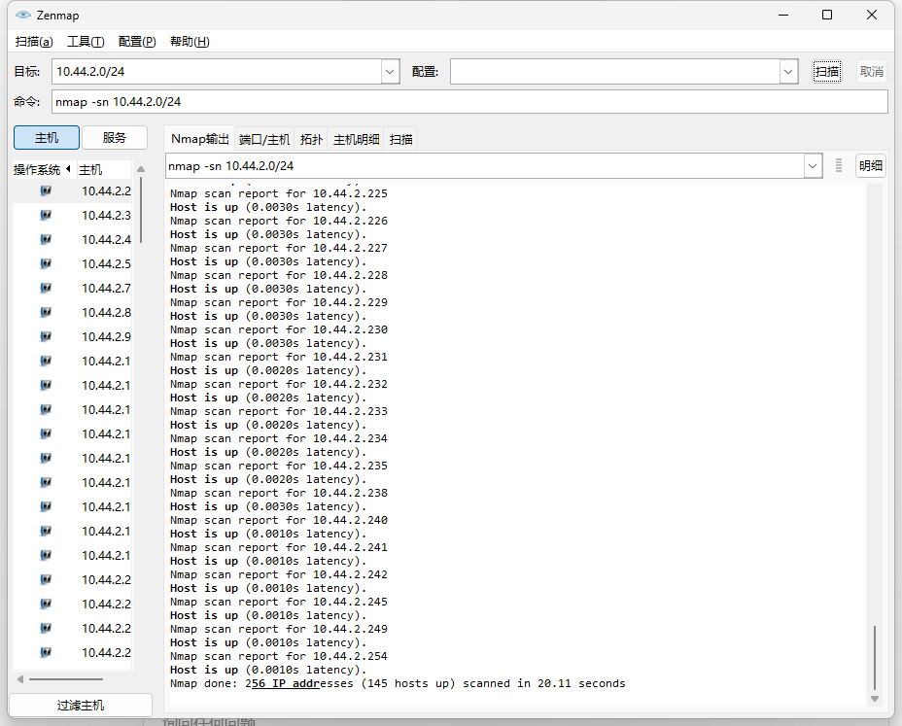
Task: Click the line 'Nmap scan report for 10.44.2.230'
Action: pyautogui.click(x=279, y=329)
